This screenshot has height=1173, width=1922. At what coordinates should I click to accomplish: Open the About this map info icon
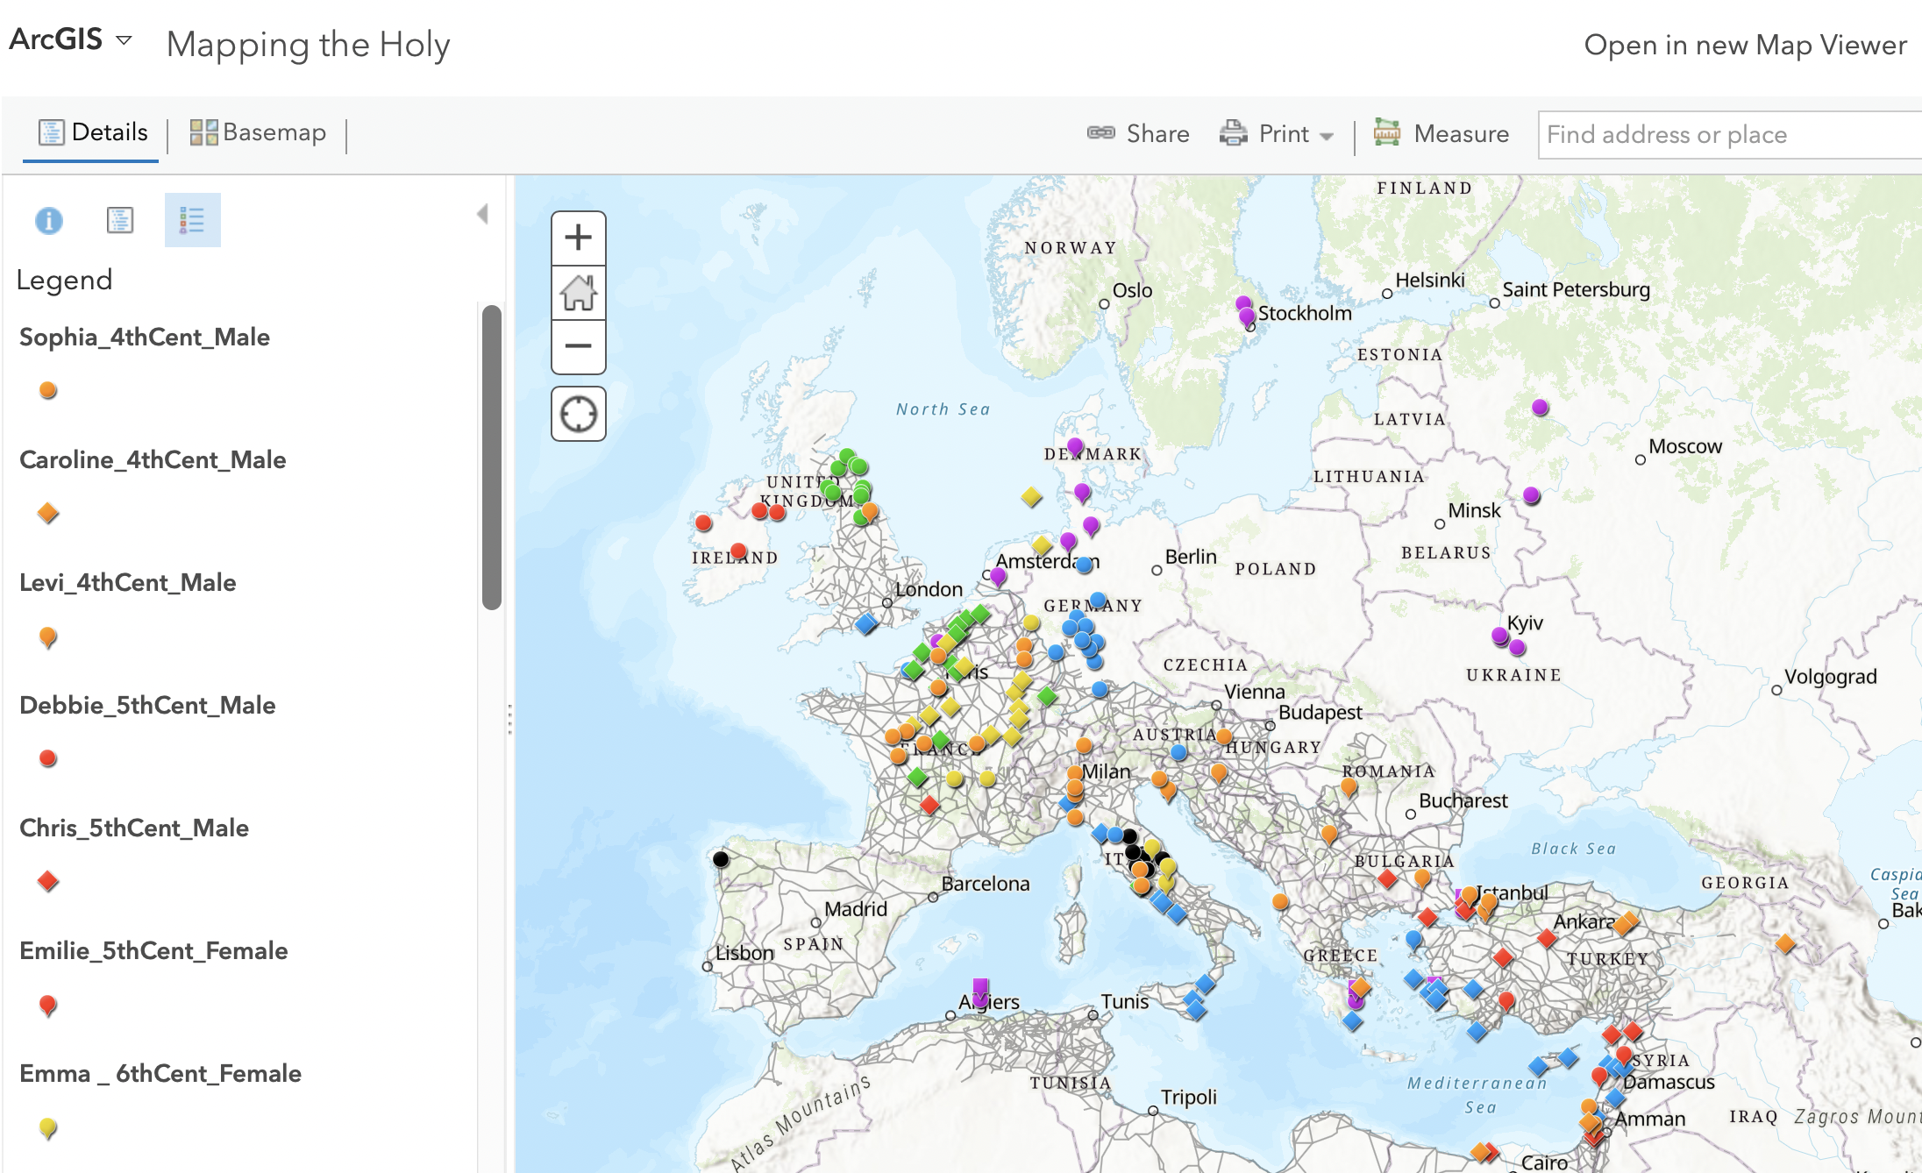[x=49, y=220]
